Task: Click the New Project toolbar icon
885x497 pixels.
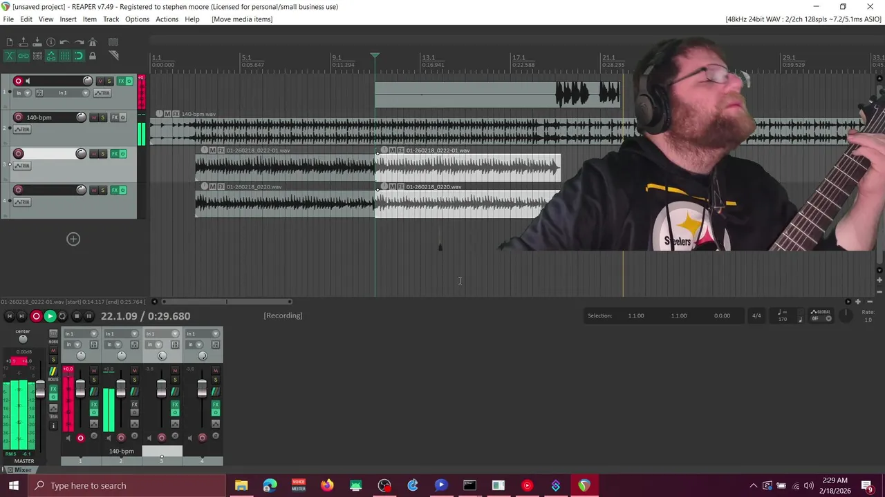Action: pyautogui.click(x=10, y=42)
